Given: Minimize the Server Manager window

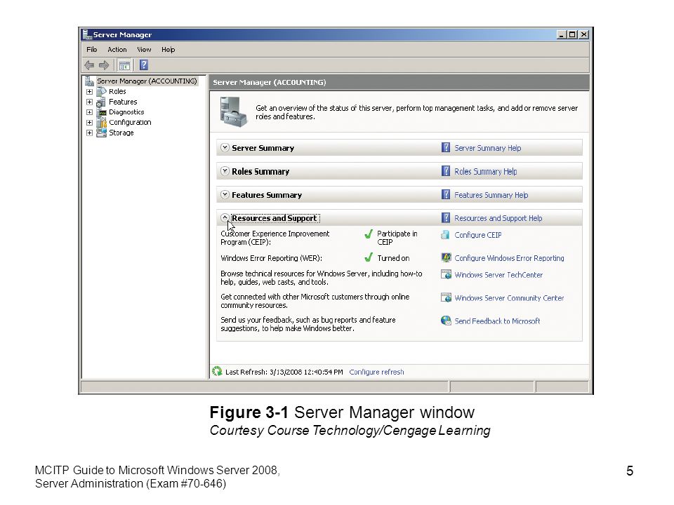Looking at the screenshot, I should [x=561, y=34].
